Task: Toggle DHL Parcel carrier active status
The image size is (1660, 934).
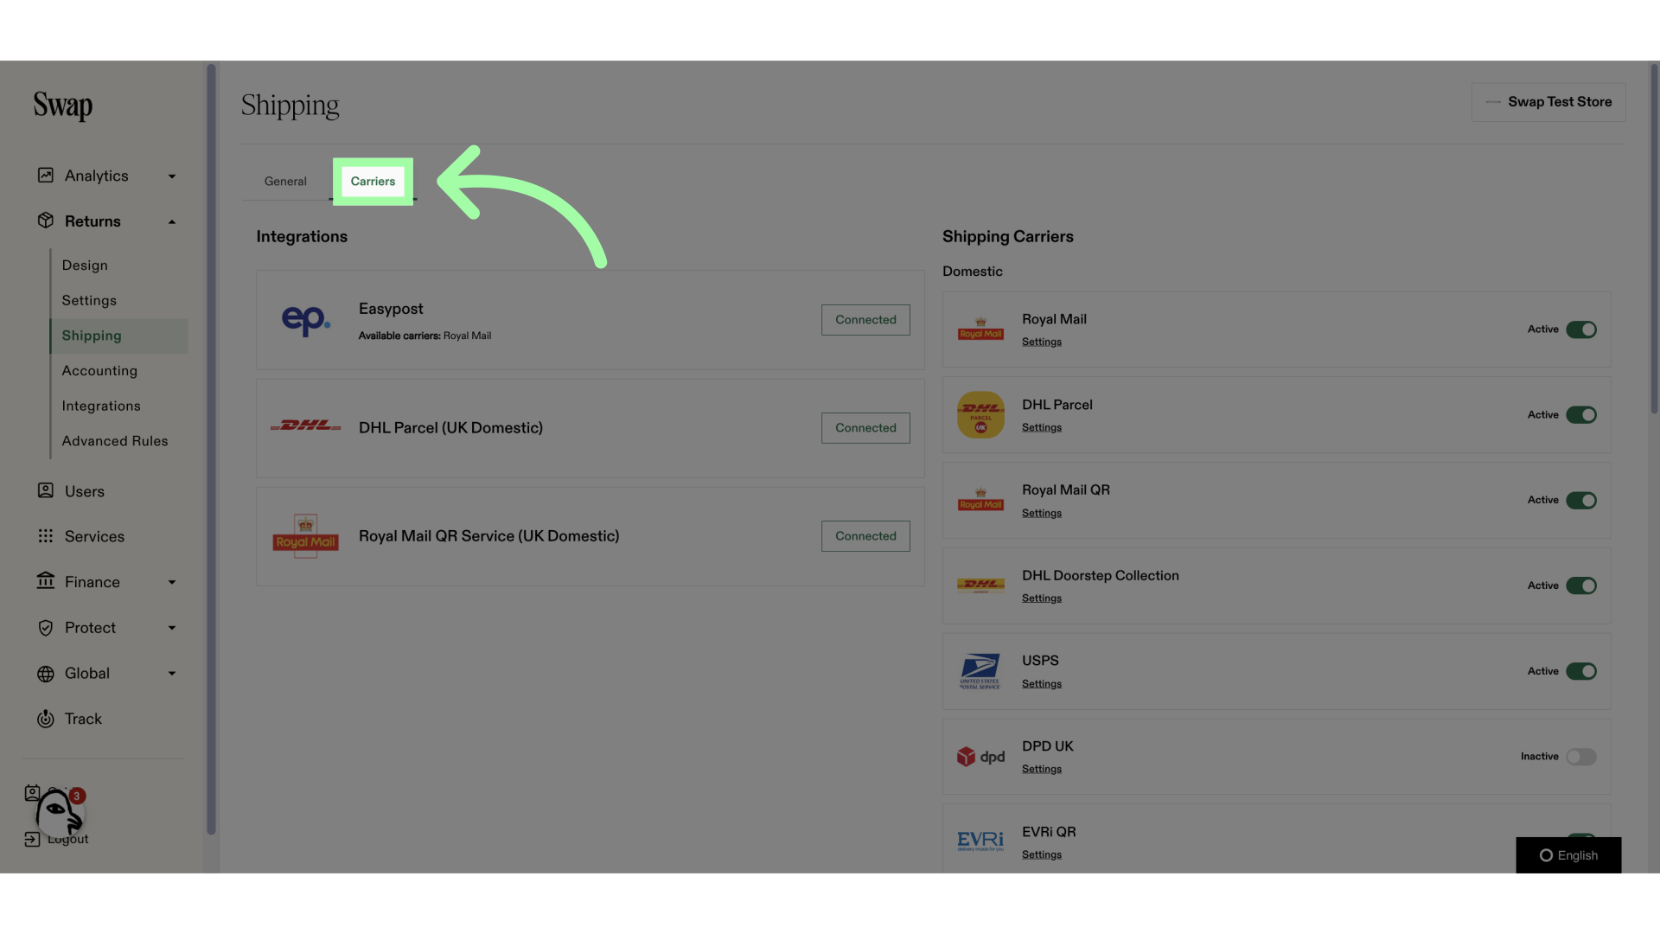Action: pos(1581,414)
